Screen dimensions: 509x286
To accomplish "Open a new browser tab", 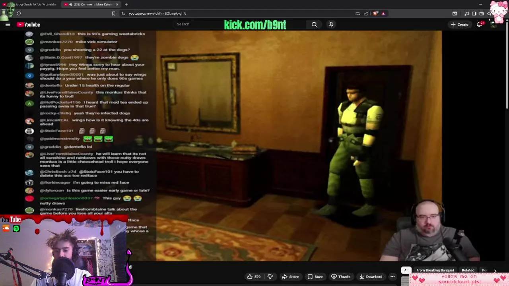I will click(x=126, y=4).
